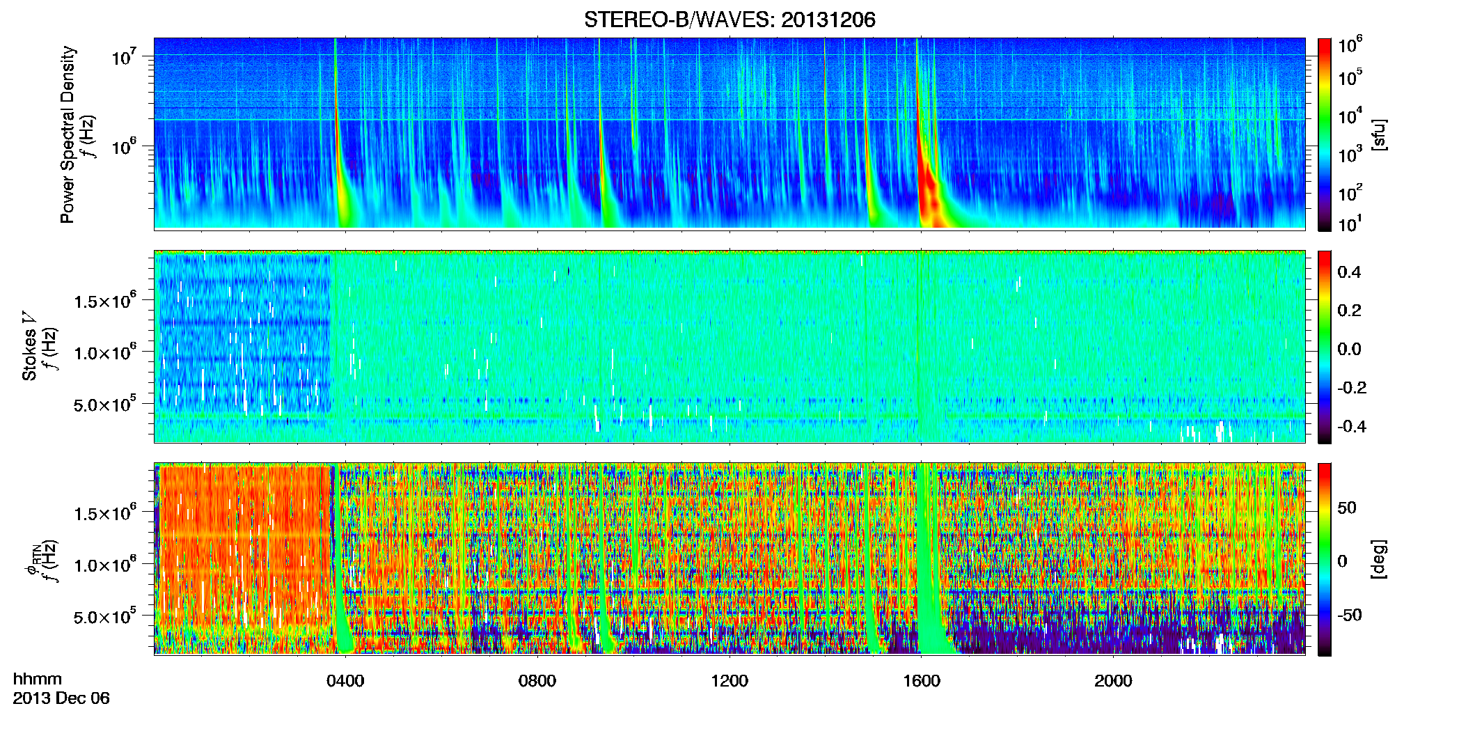Click the 0400 time tick label
This screenshot has width=1459, height=752.
tap(345, 681)
